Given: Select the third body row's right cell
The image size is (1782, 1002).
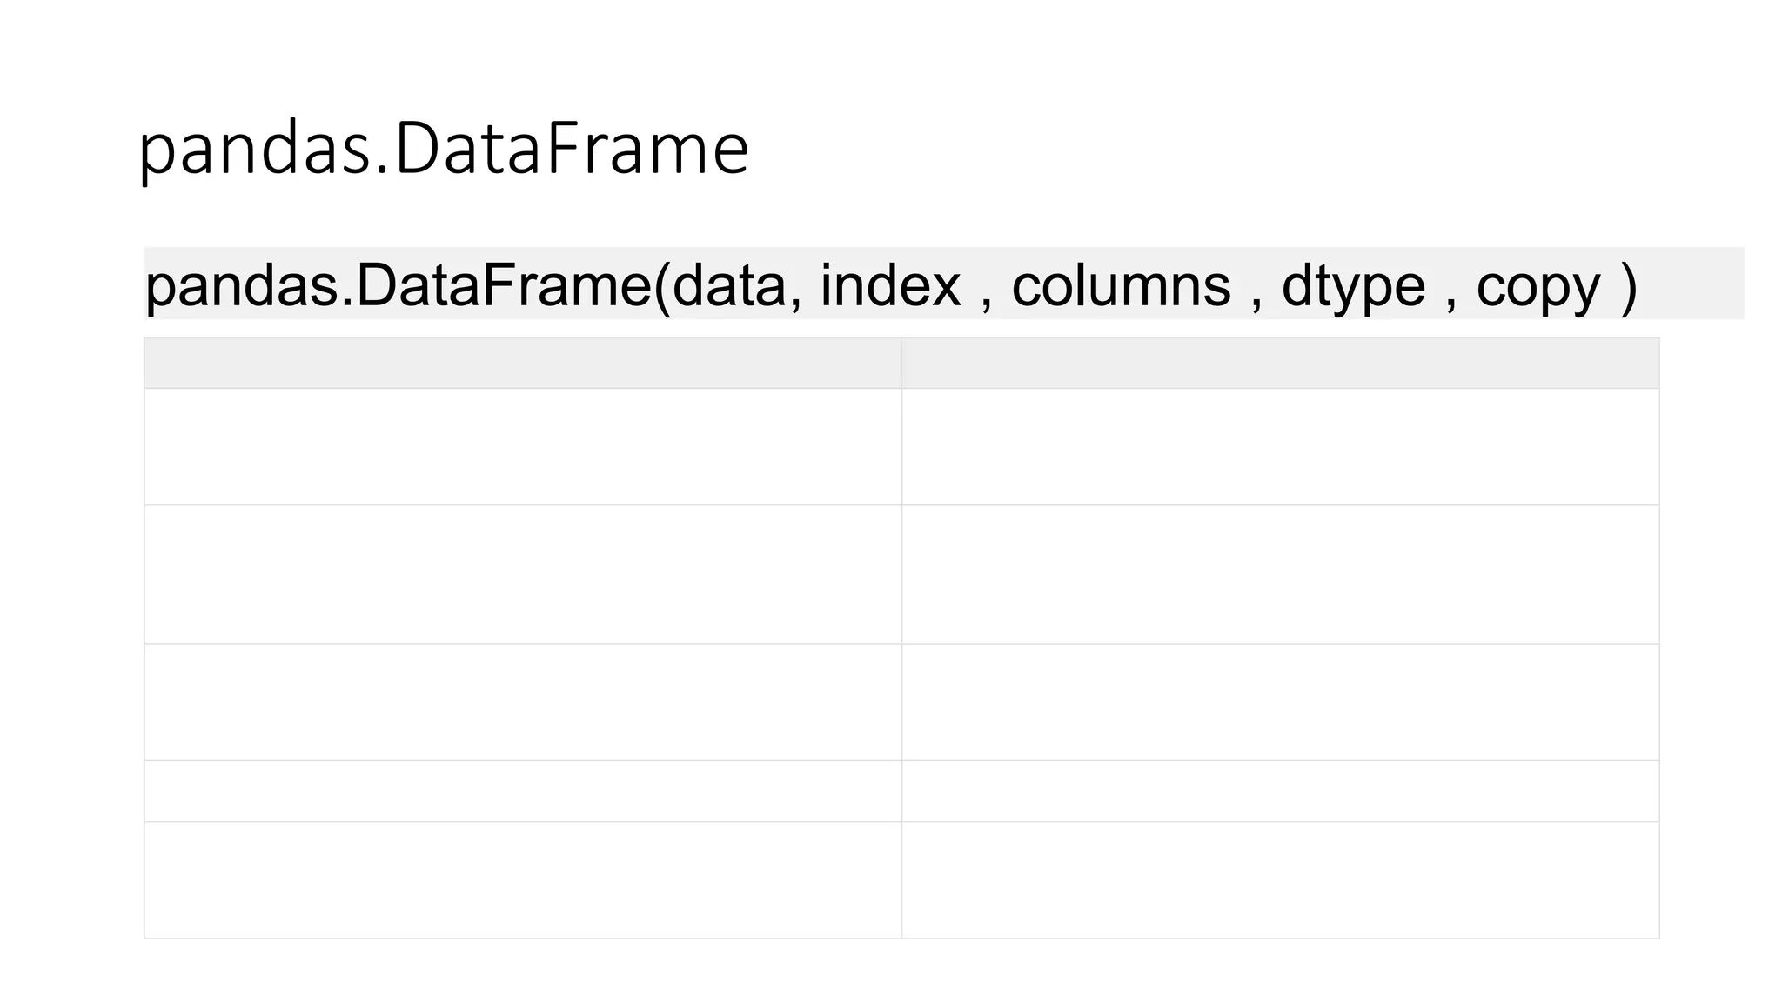Looking at the screenshot, I should 1280,702.
